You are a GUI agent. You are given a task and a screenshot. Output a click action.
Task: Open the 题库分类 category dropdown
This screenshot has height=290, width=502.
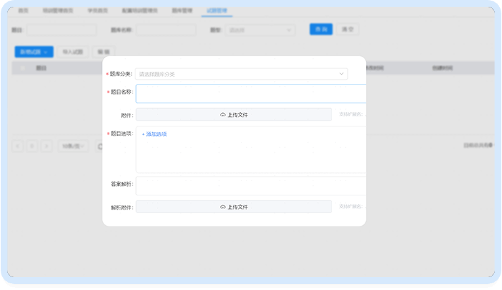tap(241, 74)
